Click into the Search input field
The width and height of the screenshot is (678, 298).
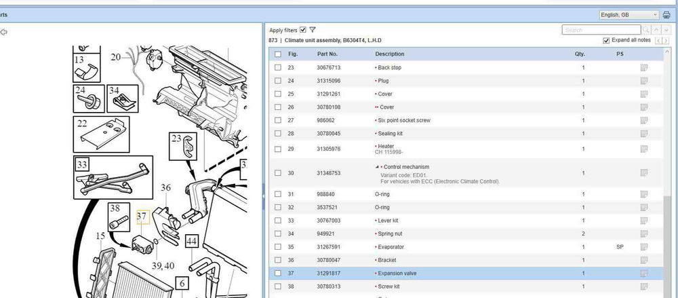[600, 30]
